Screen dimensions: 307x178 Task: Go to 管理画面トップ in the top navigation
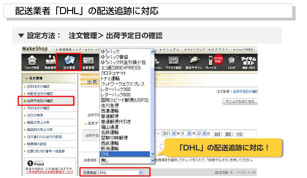click(x=69, y=50)
